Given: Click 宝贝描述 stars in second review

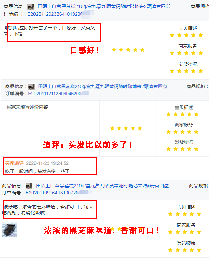Looking at the screenshot, I should click(182, 114).
